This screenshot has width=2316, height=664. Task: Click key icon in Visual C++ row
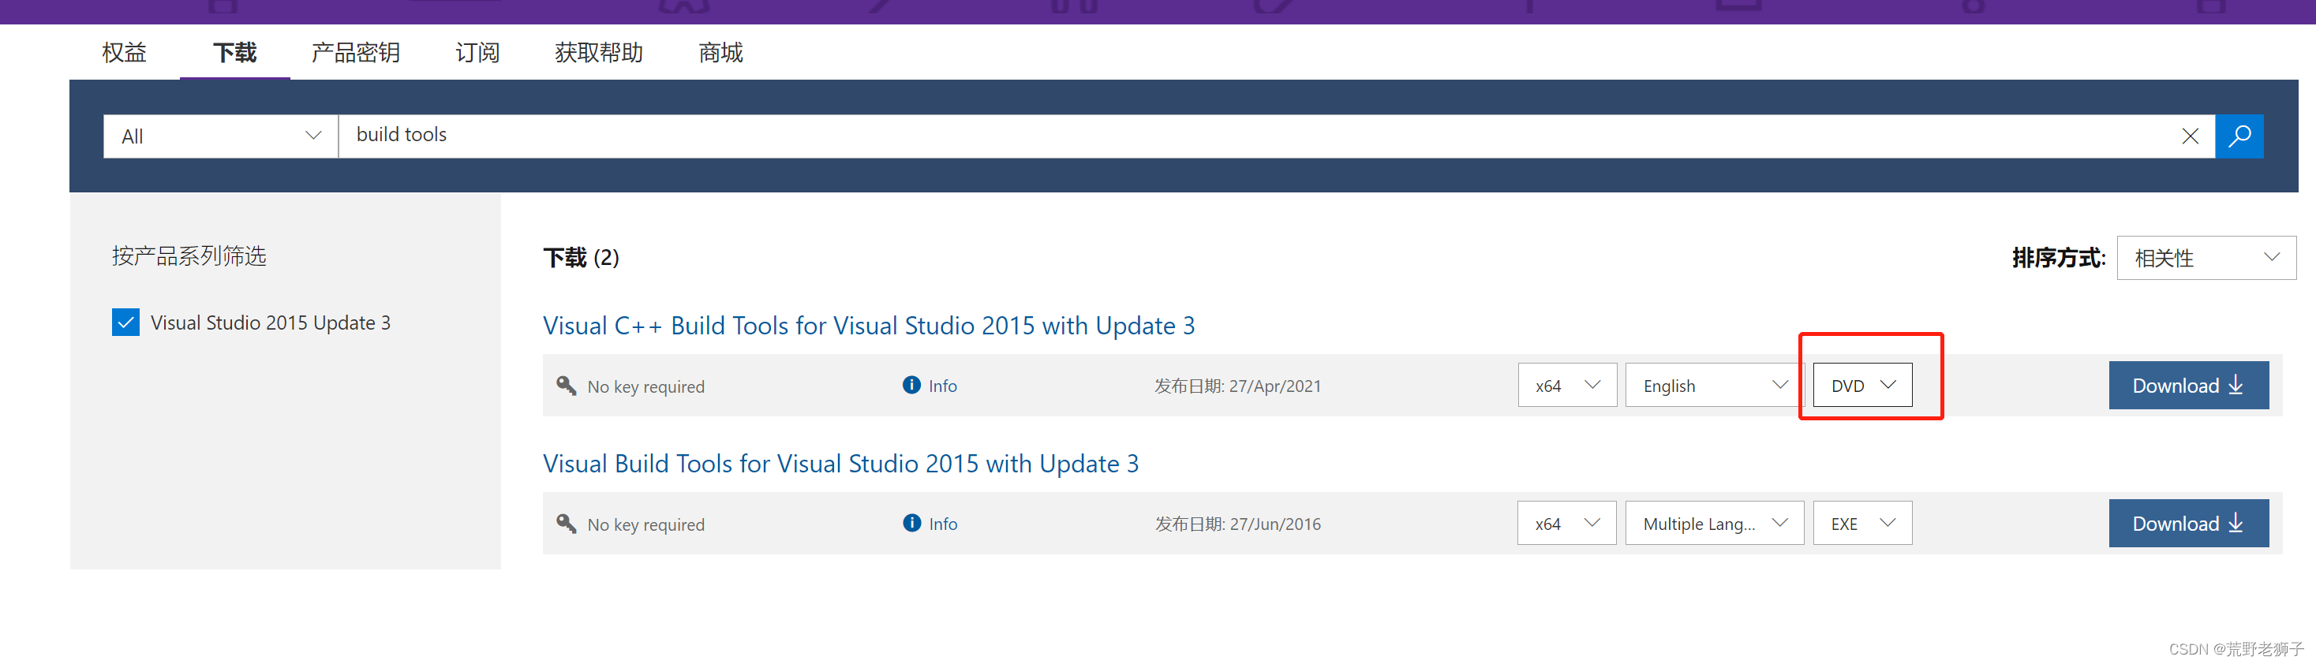tap(567, 386)
